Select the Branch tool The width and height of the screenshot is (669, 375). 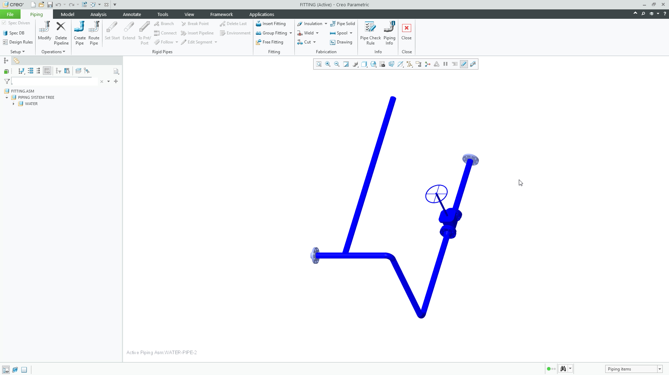tap(164, 24)
